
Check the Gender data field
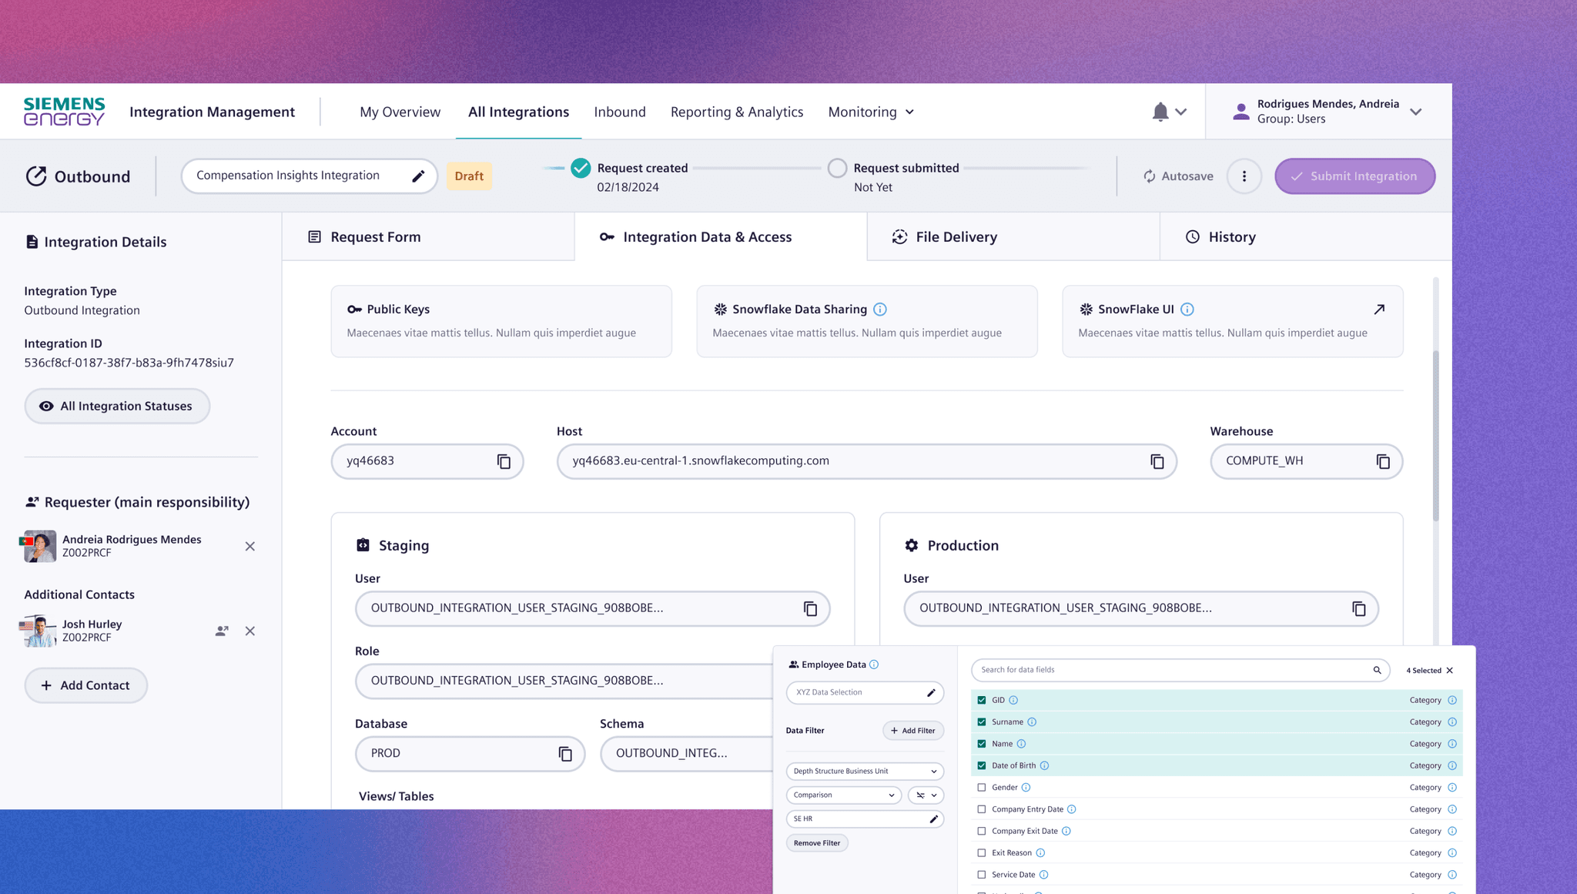click(982, 788)
